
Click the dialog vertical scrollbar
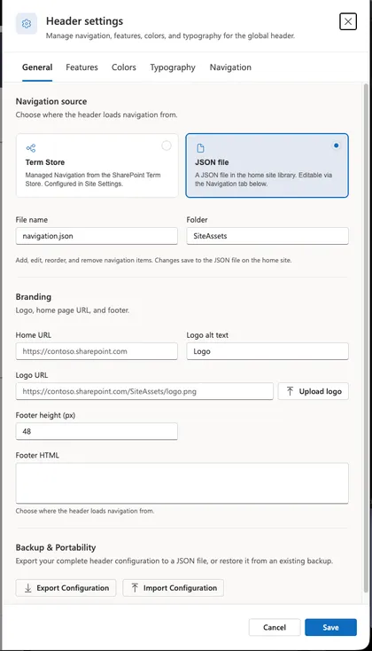point(366,339)
